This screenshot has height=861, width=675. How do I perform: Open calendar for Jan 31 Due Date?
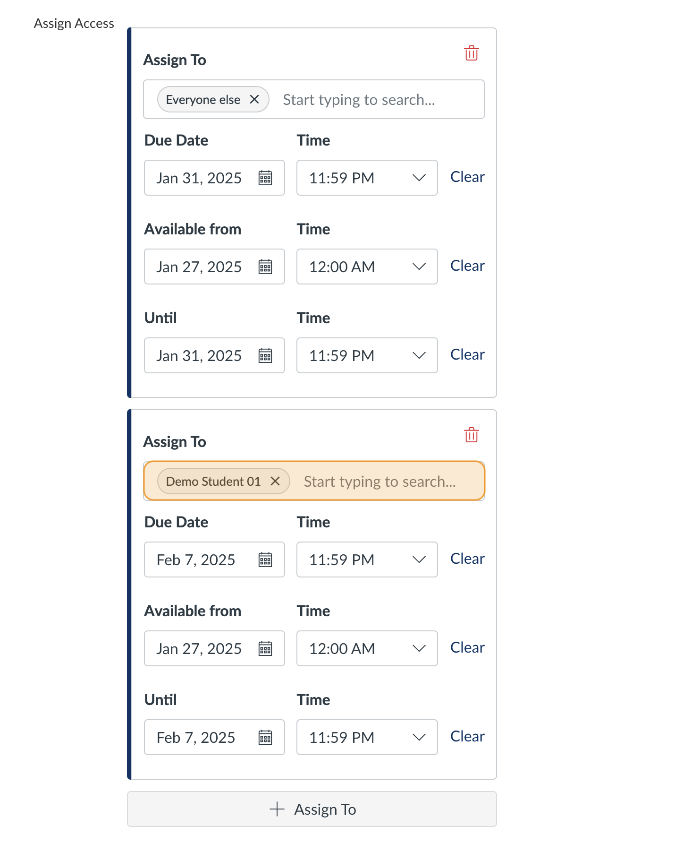266,178
